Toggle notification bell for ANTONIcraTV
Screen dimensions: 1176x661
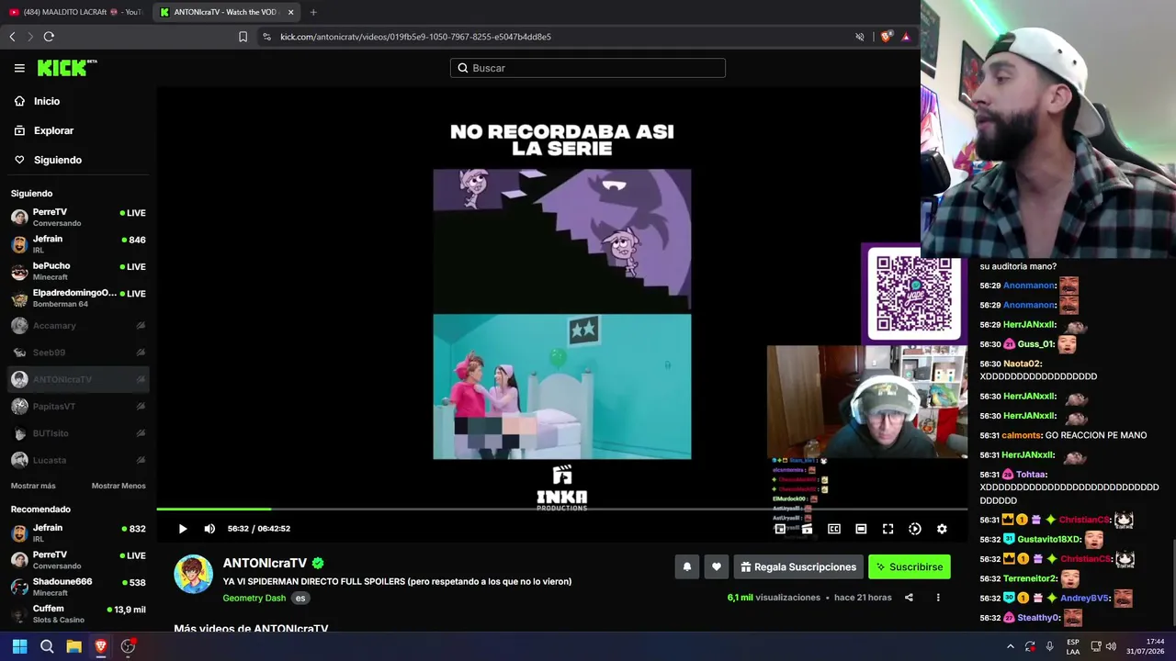pos(686,567)
